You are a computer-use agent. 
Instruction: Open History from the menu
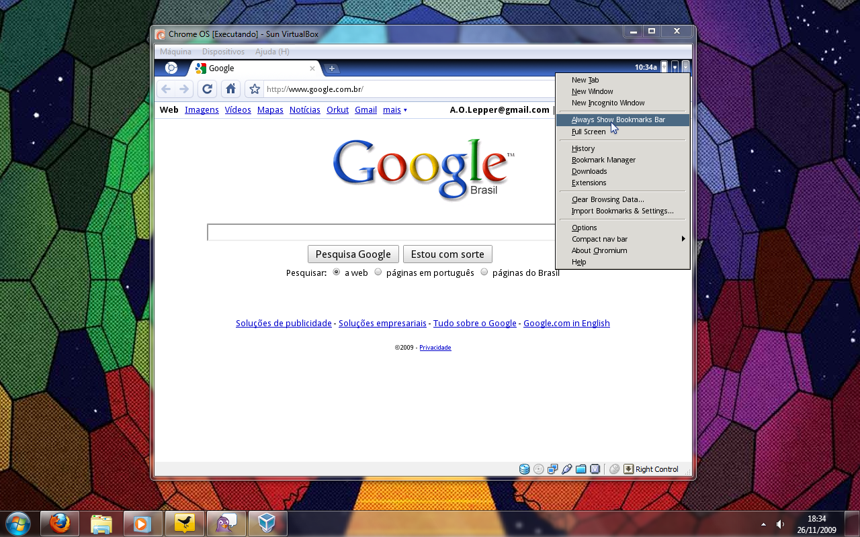623,148
